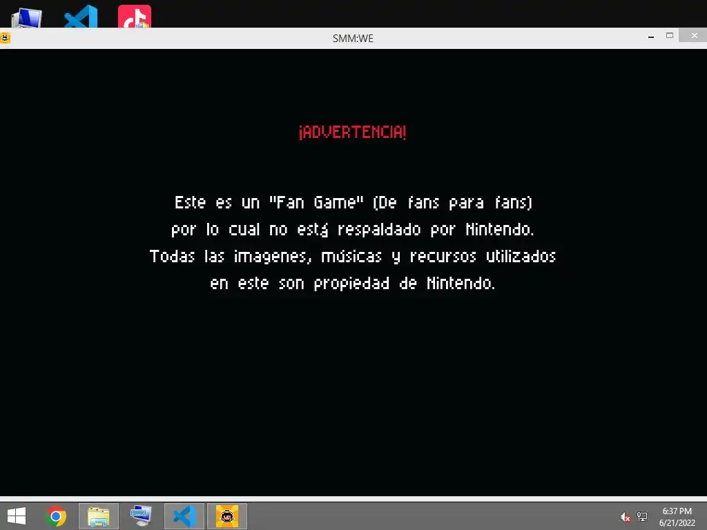The height and width of the screenshot is (530, 707).
Task: Show the clock reading 6:37 PM
Action: click(677, 511)
